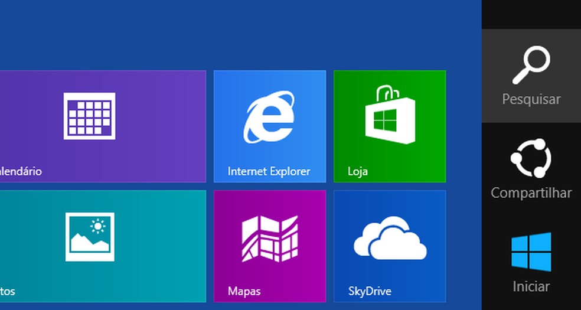Open the Loja store tile
The image size is (581, 310).
pos(390,126)
